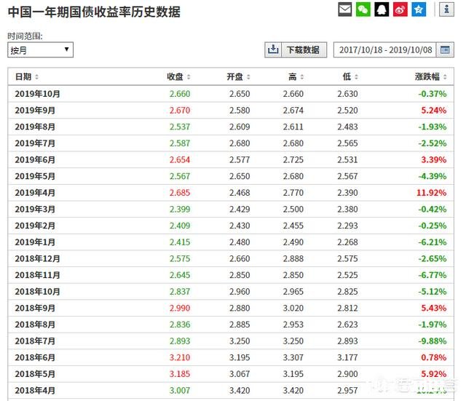Select the 2019年9月 row date
This screenshot has width=466, height=401.
click(x=35, y=111)
